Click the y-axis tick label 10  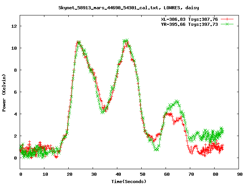pyautogui.click(x=14, y=48)
